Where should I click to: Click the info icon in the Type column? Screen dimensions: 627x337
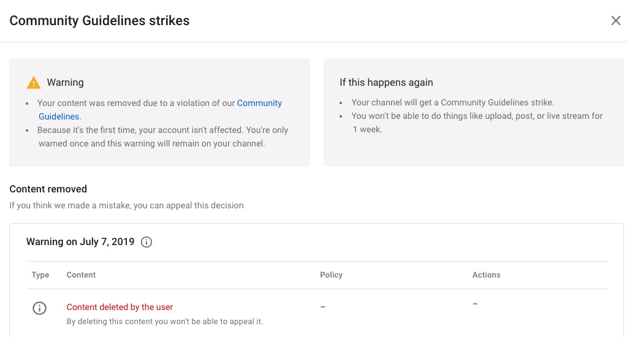pyautogui.click(x=39, y=308)
